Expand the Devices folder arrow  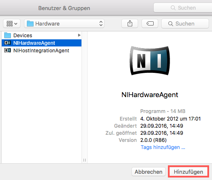point(79,35)
